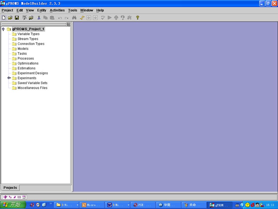Click the second open-folder icon after PML
Viewport: 278px width, 209px height.
coord(31,18)
